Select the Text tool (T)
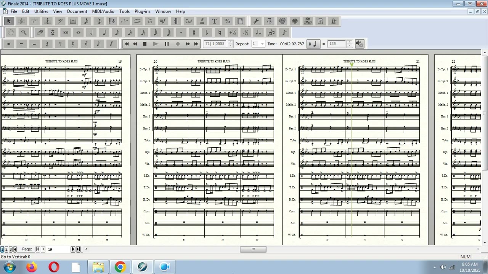This screenshot has width=488, height=274. [x=214, y=21]
